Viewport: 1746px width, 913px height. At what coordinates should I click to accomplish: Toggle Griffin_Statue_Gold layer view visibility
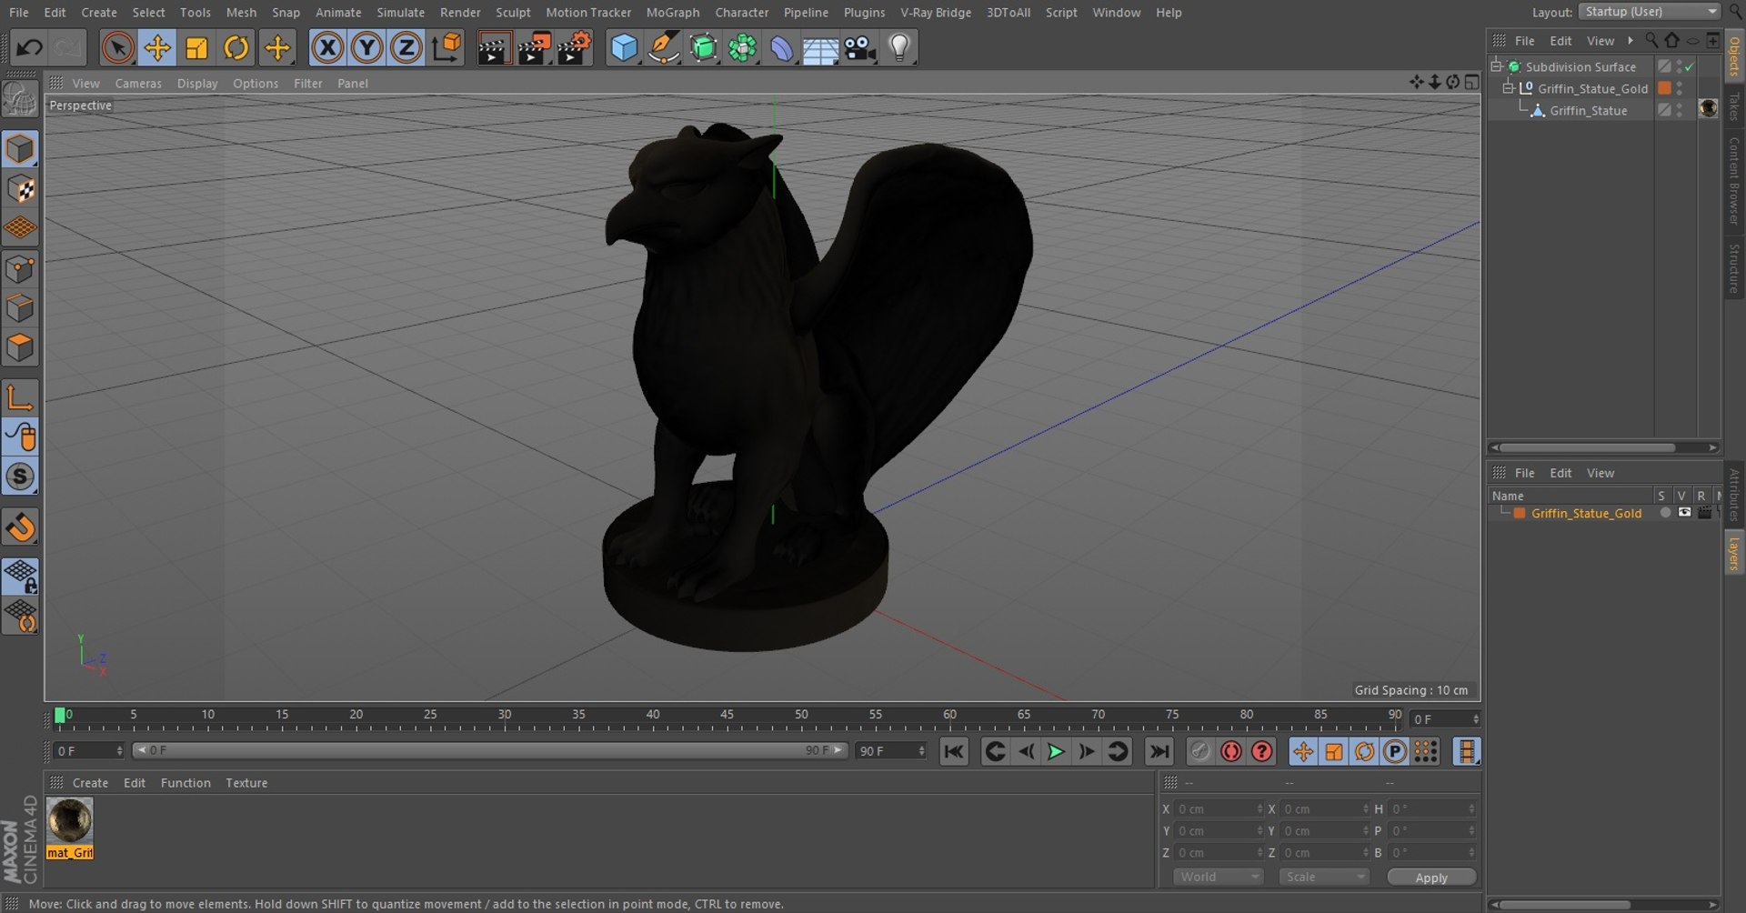point(1684,513)
